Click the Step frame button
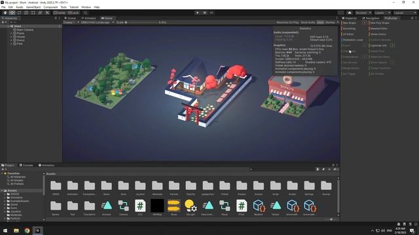The width and height of the screenshot is (419, 235). tap(211, 13)
